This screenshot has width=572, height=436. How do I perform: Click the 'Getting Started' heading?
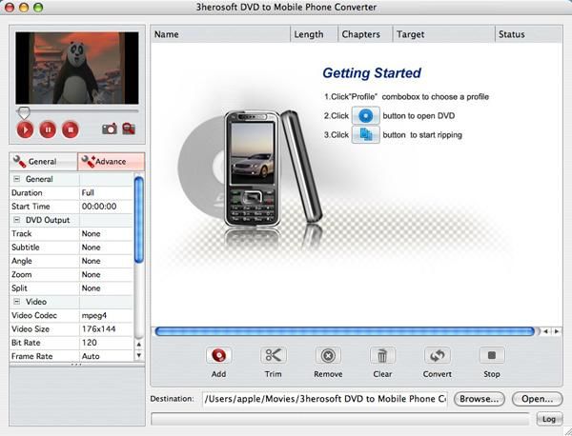372,73
